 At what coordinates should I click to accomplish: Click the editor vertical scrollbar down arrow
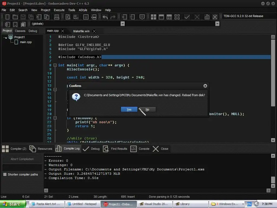(273, 140)
